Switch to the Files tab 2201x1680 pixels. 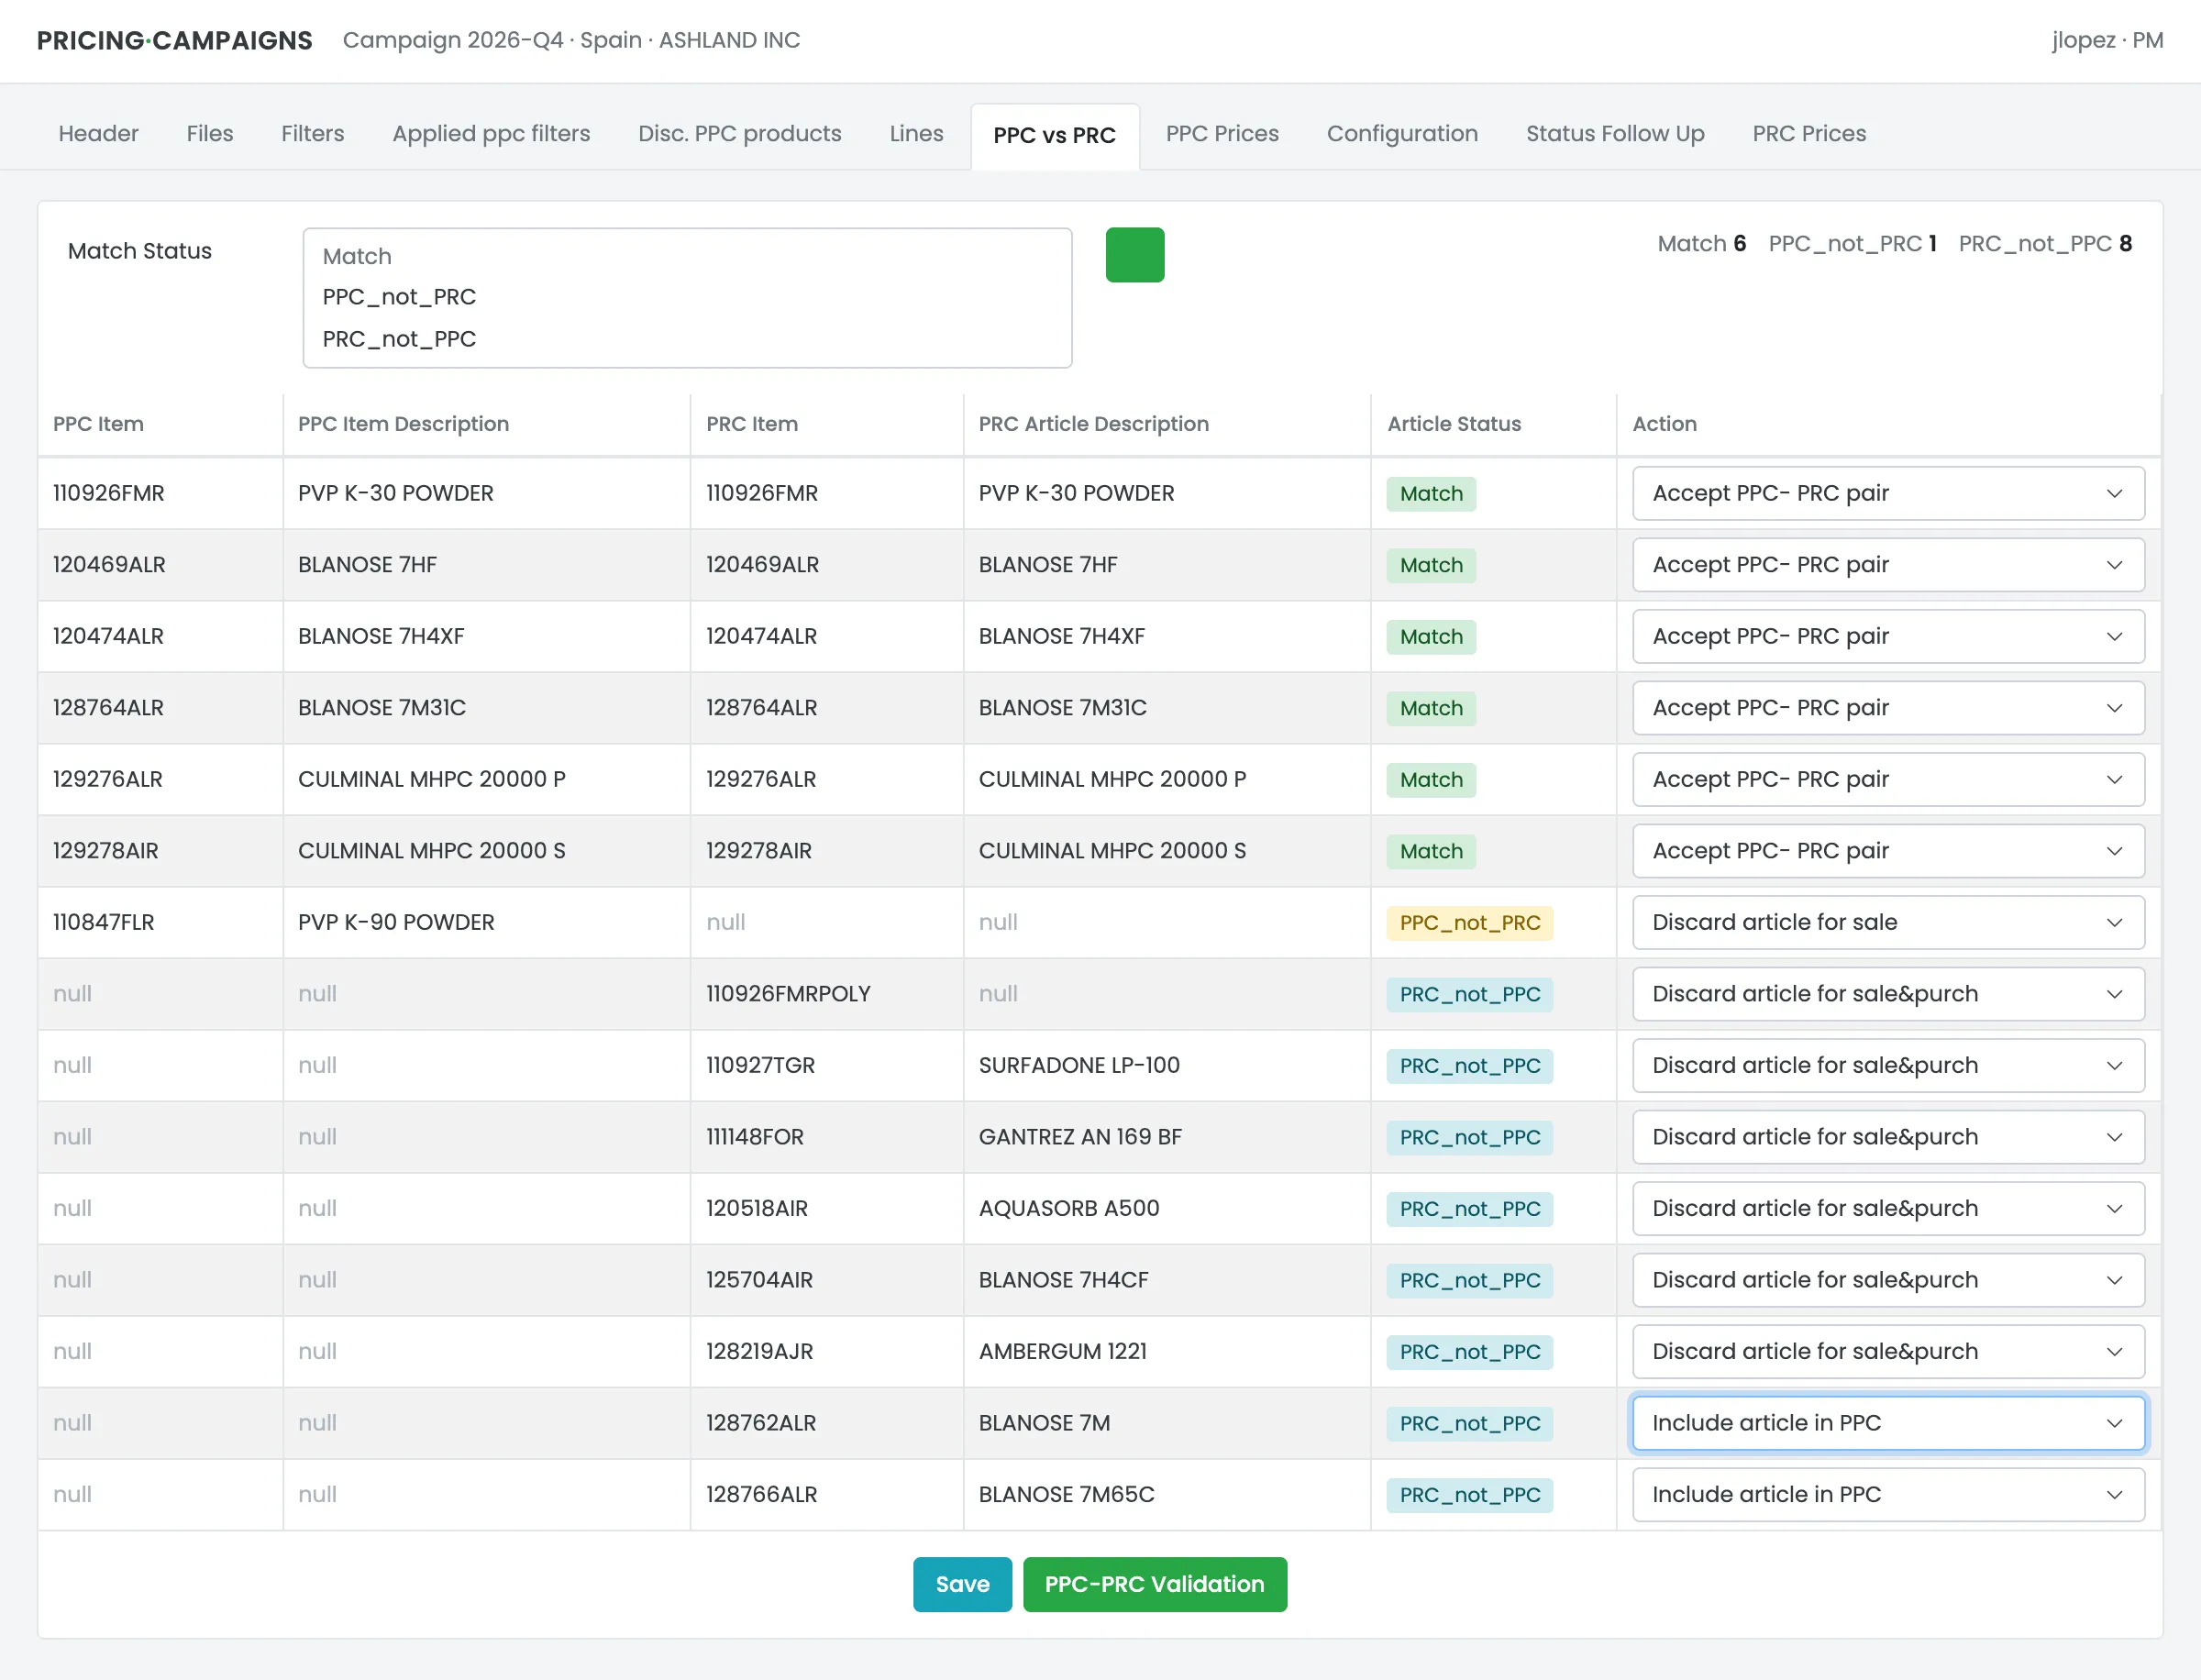pos(210,134)
